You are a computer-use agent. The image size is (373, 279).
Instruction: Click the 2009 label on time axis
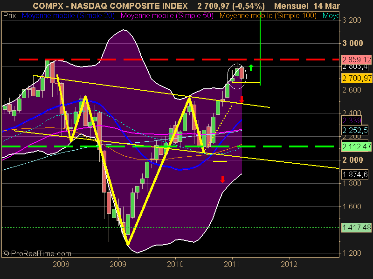[118, 264]
